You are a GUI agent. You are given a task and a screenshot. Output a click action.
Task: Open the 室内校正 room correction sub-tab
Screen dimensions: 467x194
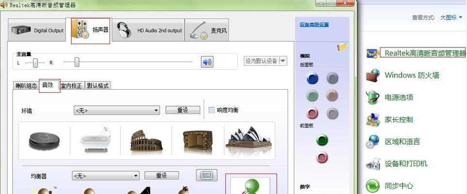pyautogui.click(x=71, y=86)
